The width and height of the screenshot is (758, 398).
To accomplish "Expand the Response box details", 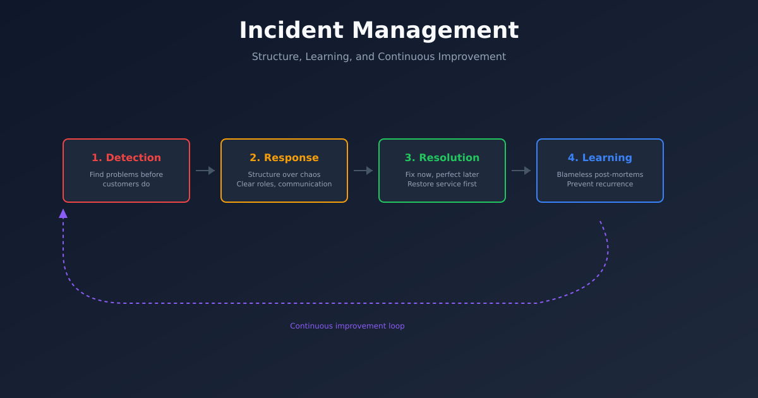I will point(284,179).
